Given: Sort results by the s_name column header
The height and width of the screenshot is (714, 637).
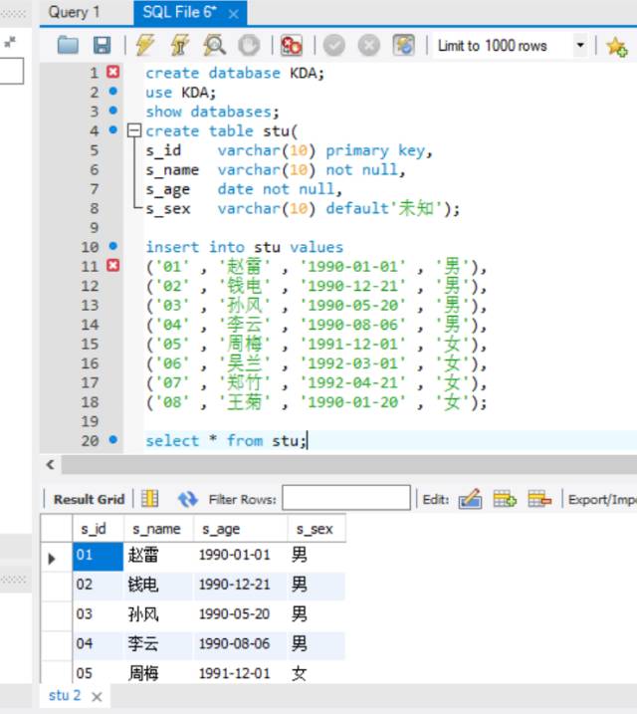Looking at the screenshot, I should tap(156, 530).
